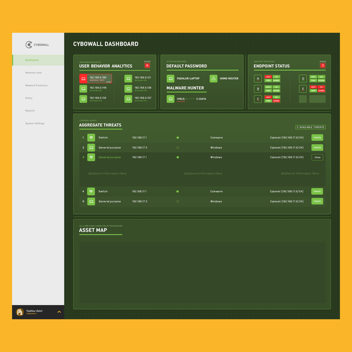
Task: Click the Malware Hunter VIRUS laptop icon
Action: 171,99
